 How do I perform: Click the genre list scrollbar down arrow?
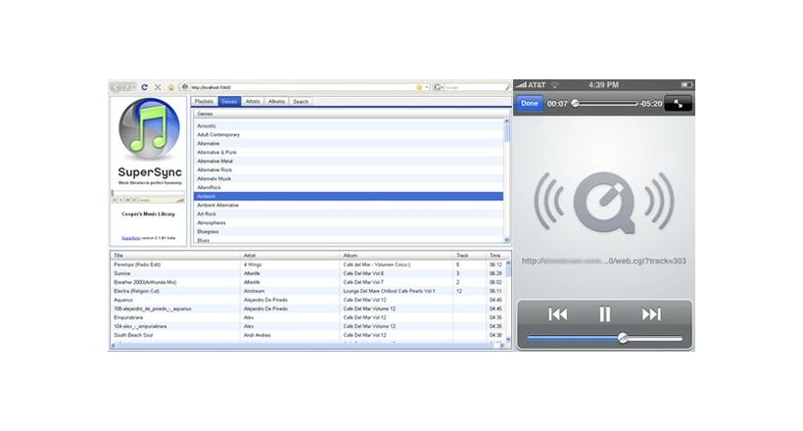507,240
